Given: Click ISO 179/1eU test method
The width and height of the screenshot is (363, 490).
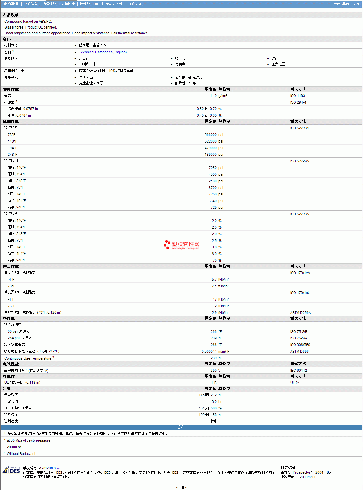Looking at the screenshot, I should pyautogui.click(x=300, y=293).
